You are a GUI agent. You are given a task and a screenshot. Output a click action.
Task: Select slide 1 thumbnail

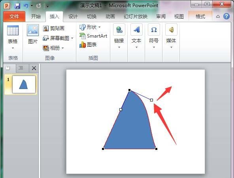[x=24, y=84]
